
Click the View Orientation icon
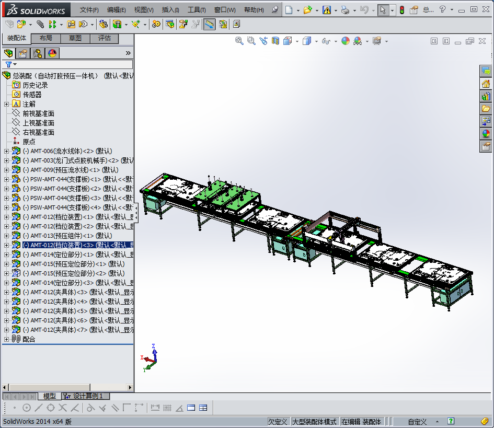click(288, 41)
